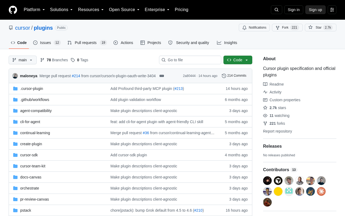Expand commit message ellipsis button

[x=162, y=76]
